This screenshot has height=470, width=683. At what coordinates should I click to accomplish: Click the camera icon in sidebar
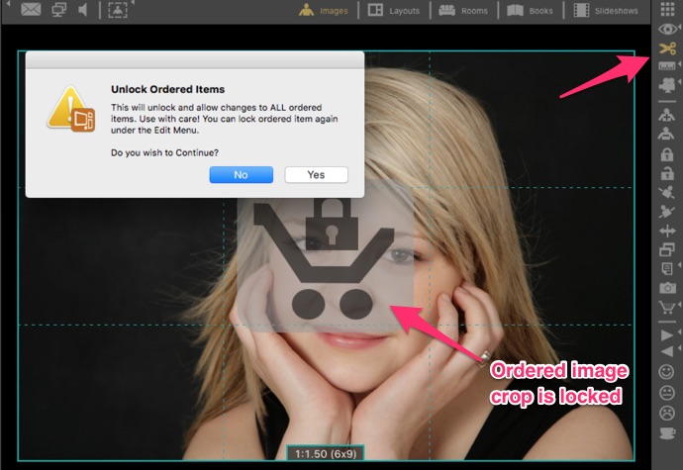point(667,287)
